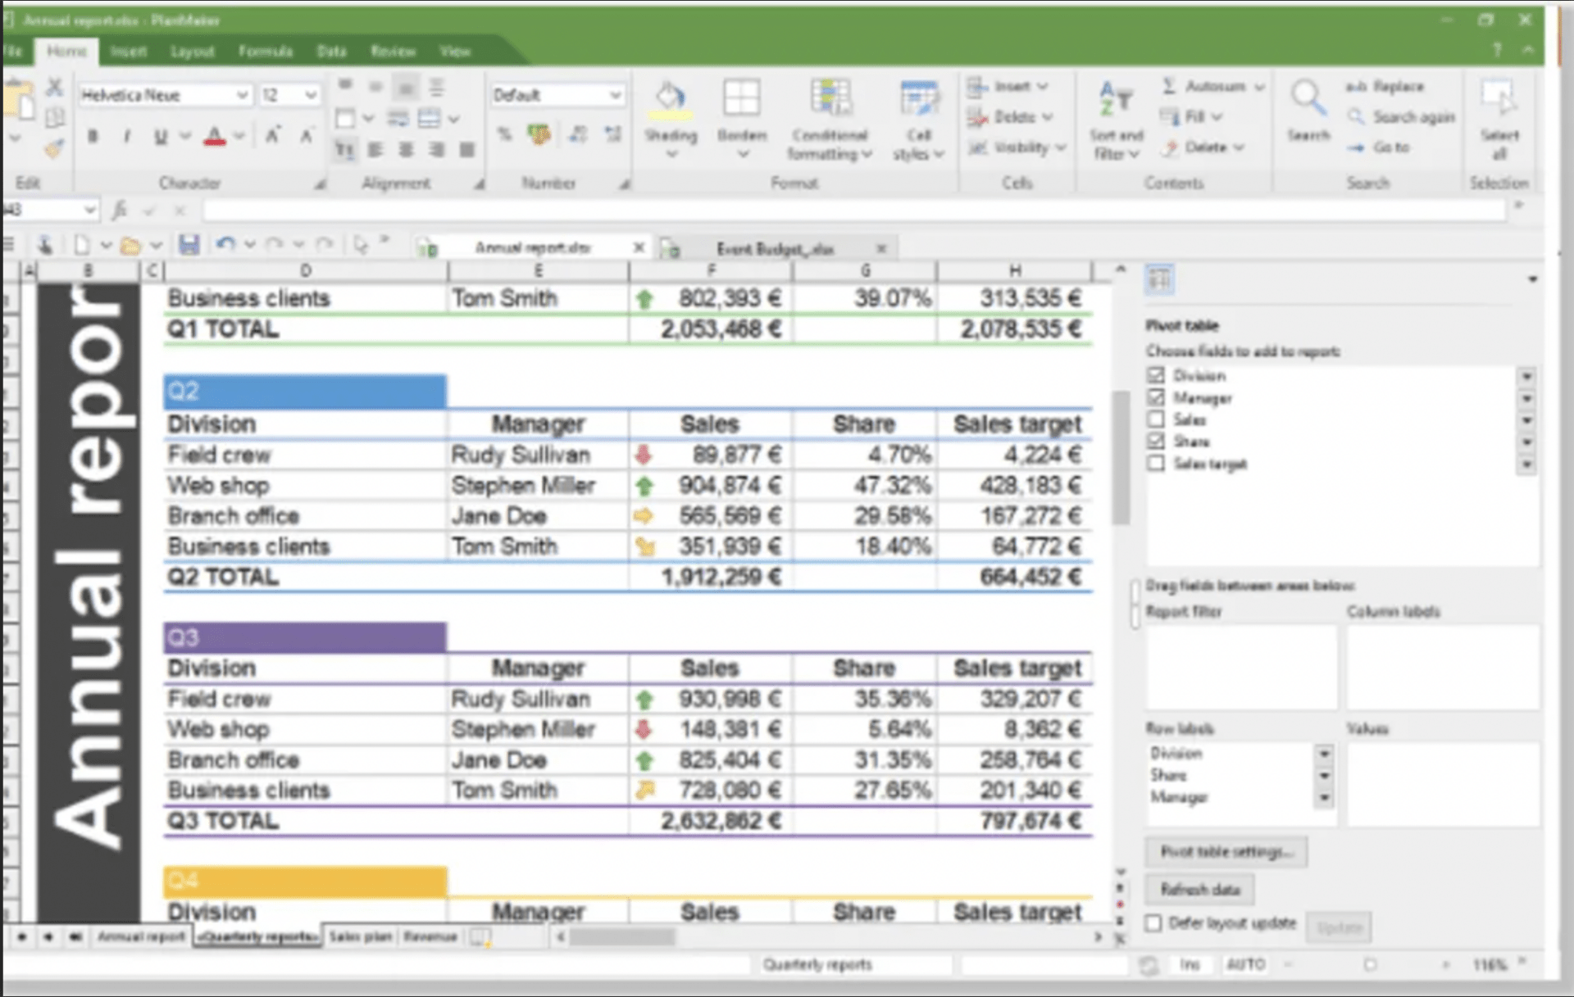
Task: Toggle Bold formatting
Action: pos(92,137)
